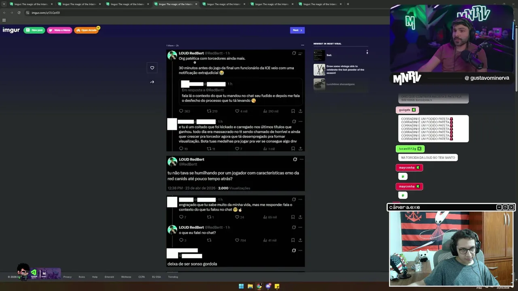Click the Grok icon on the 'coitado' reply

[294, 121]
